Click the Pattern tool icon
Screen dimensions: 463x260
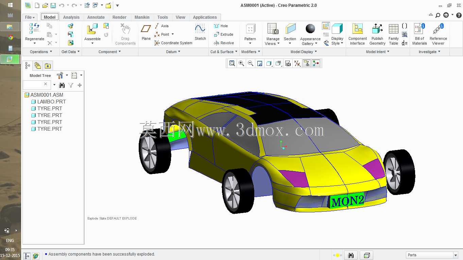[251, 29]
